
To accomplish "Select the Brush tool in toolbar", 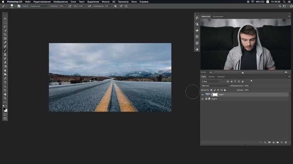I will [5, 51].
